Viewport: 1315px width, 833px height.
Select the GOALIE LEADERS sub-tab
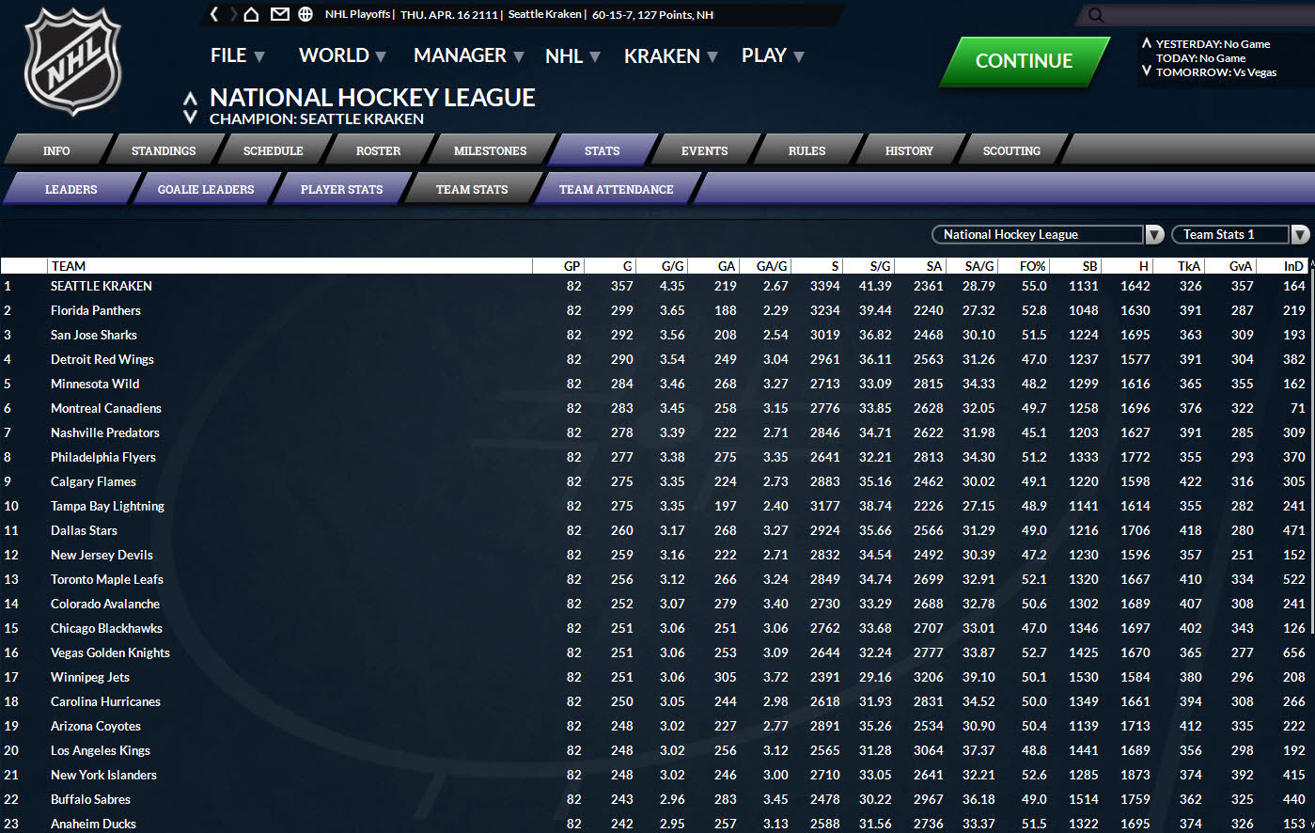206,190
